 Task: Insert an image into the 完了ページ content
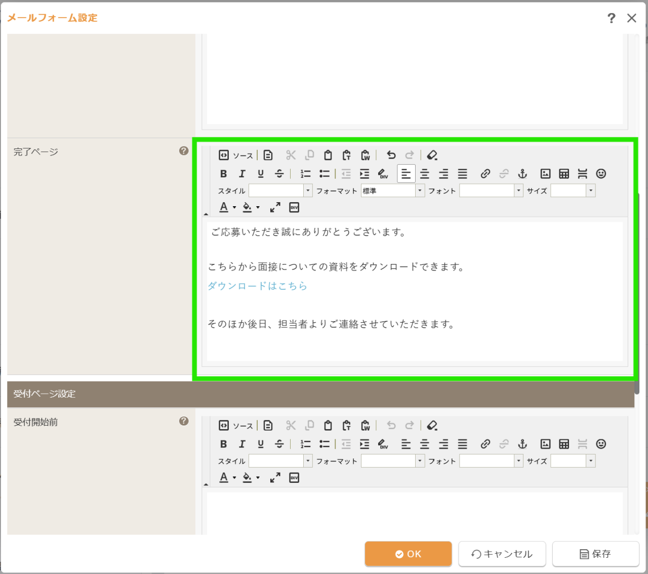tap(545, 173)
